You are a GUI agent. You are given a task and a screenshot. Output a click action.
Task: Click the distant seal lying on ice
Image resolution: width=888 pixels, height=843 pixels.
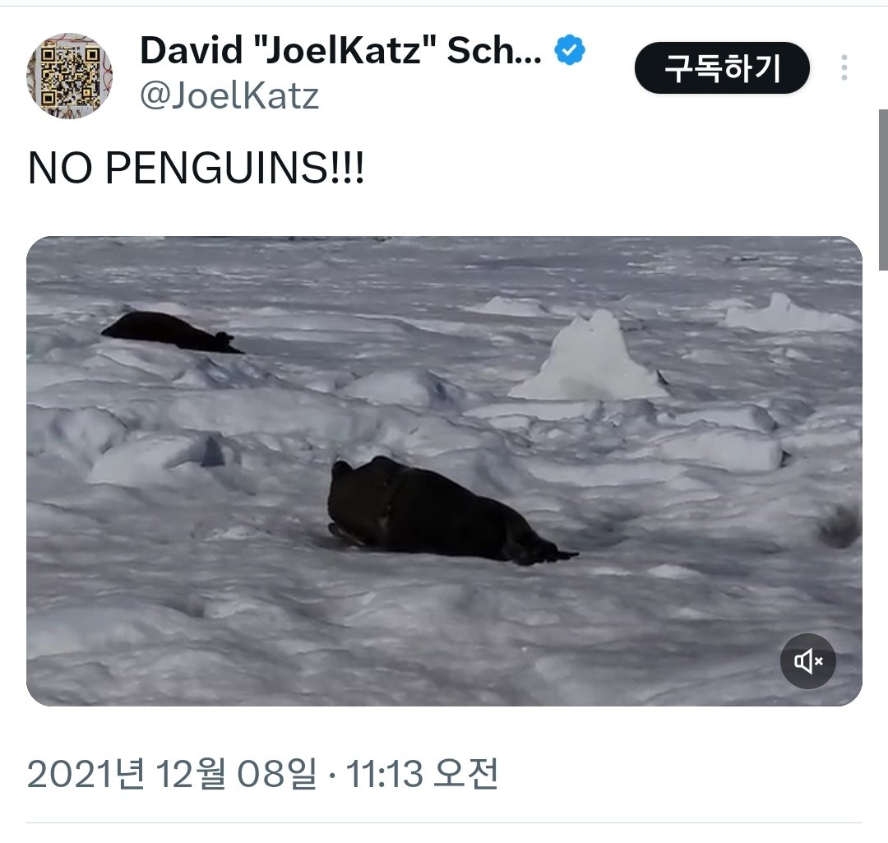point(172,331)
